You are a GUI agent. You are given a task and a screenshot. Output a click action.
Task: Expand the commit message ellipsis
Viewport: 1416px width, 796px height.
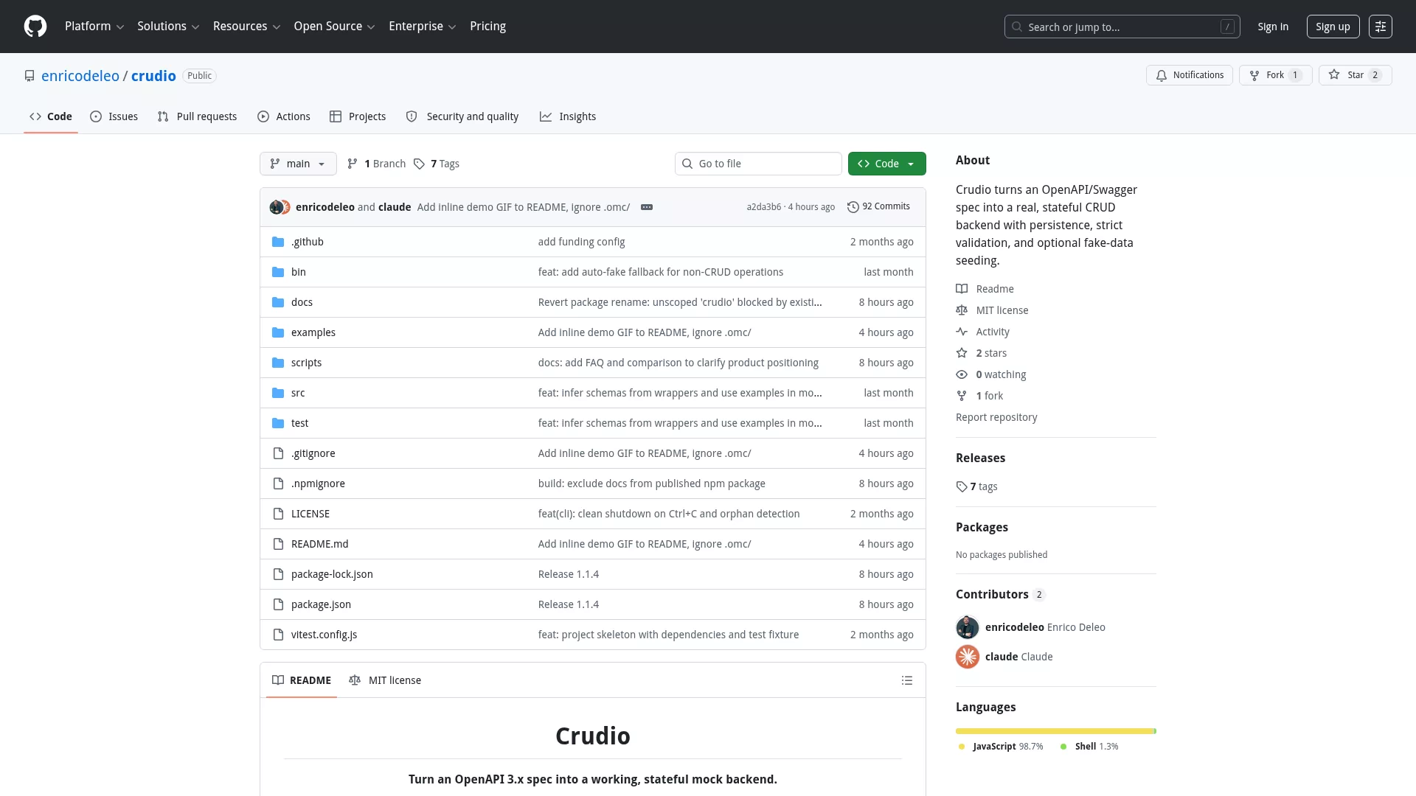[x=647, y=207]
